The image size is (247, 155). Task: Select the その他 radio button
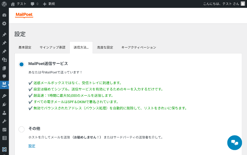[22, 129]
